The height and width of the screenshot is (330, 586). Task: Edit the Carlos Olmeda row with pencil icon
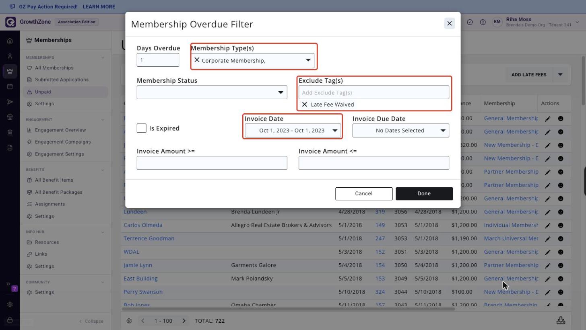pyautogui.click(x=548, y=225)
